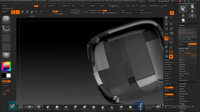Select the Move transform icon in top shelf
This screenshot has width=200, height=112.
tap(22, 12)
